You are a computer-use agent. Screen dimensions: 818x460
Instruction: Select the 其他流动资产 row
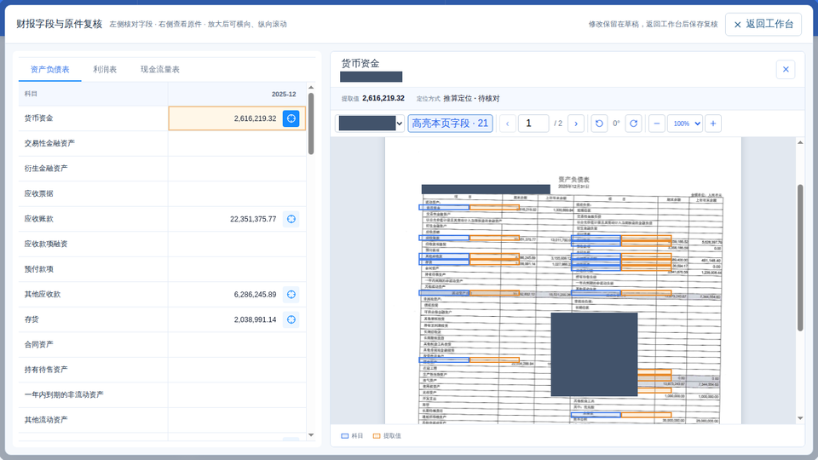pos(162,420)
